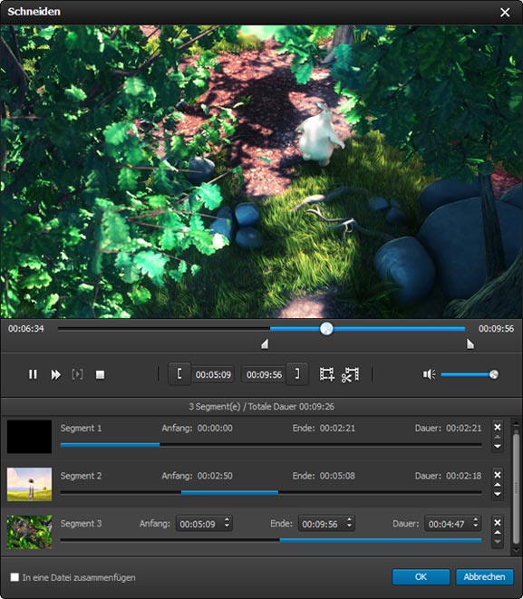This screenshot has height=599, width=523.
Task: Mute audio with the speaker icon
Action: (x=429, y=374)
